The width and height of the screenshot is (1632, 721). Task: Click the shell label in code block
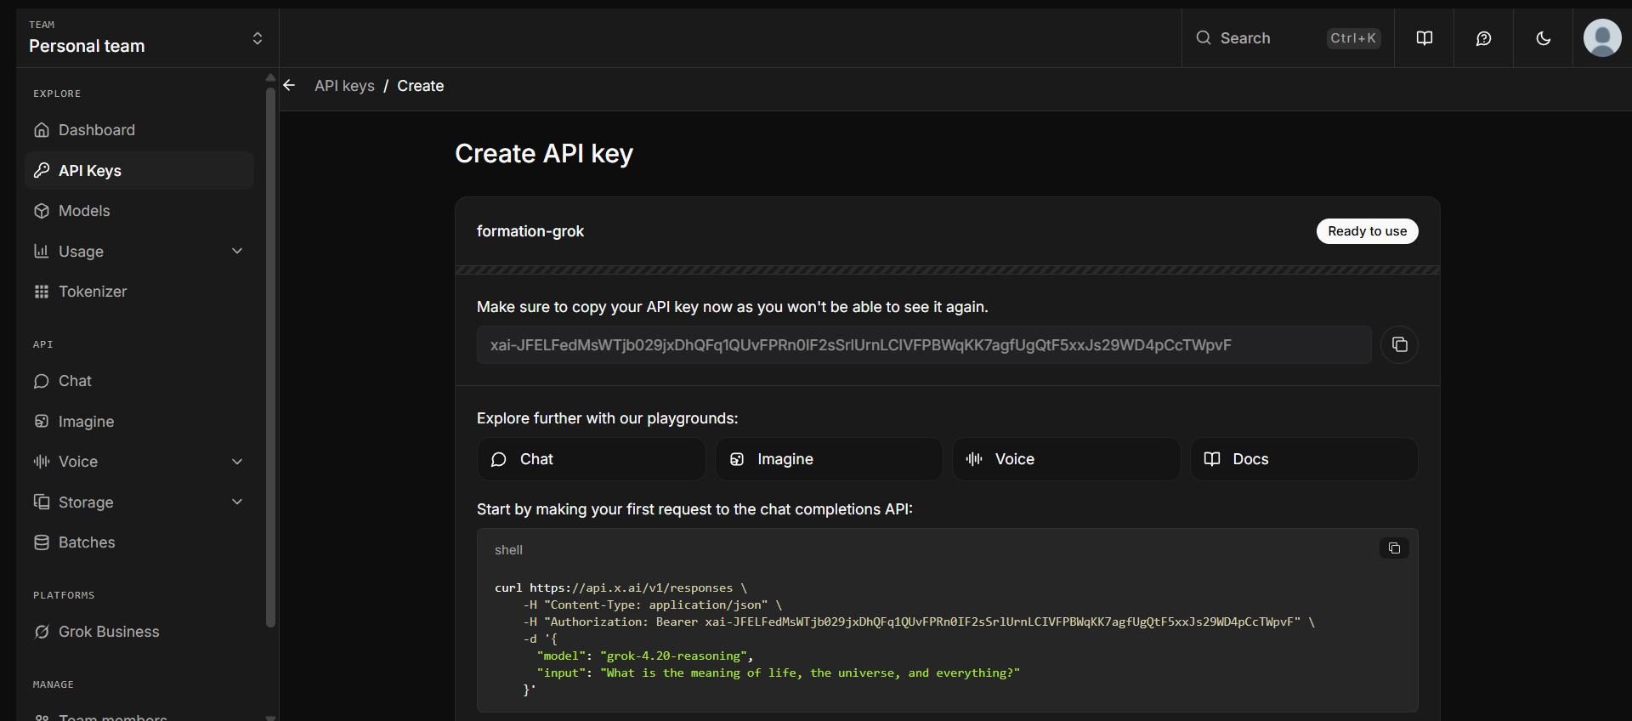(x=508, y=550)
